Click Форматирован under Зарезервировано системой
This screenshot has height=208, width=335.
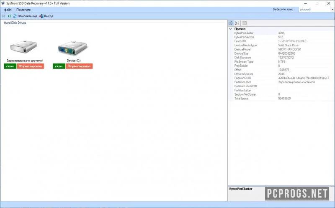(30, 66)
